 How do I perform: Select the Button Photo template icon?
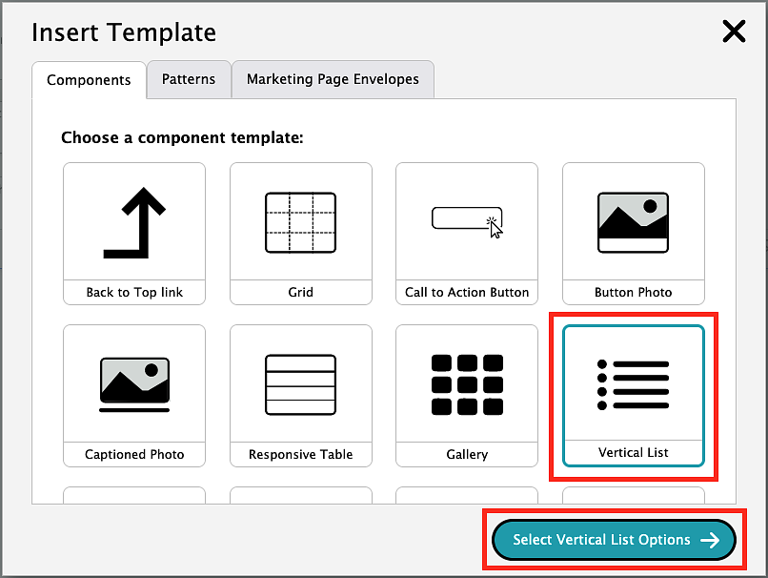(x=633, y=222)
